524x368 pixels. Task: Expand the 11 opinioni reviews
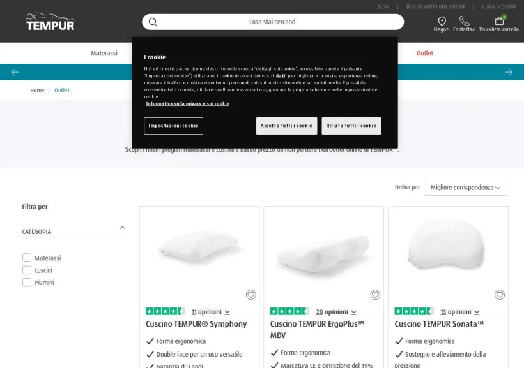point(210,312)
